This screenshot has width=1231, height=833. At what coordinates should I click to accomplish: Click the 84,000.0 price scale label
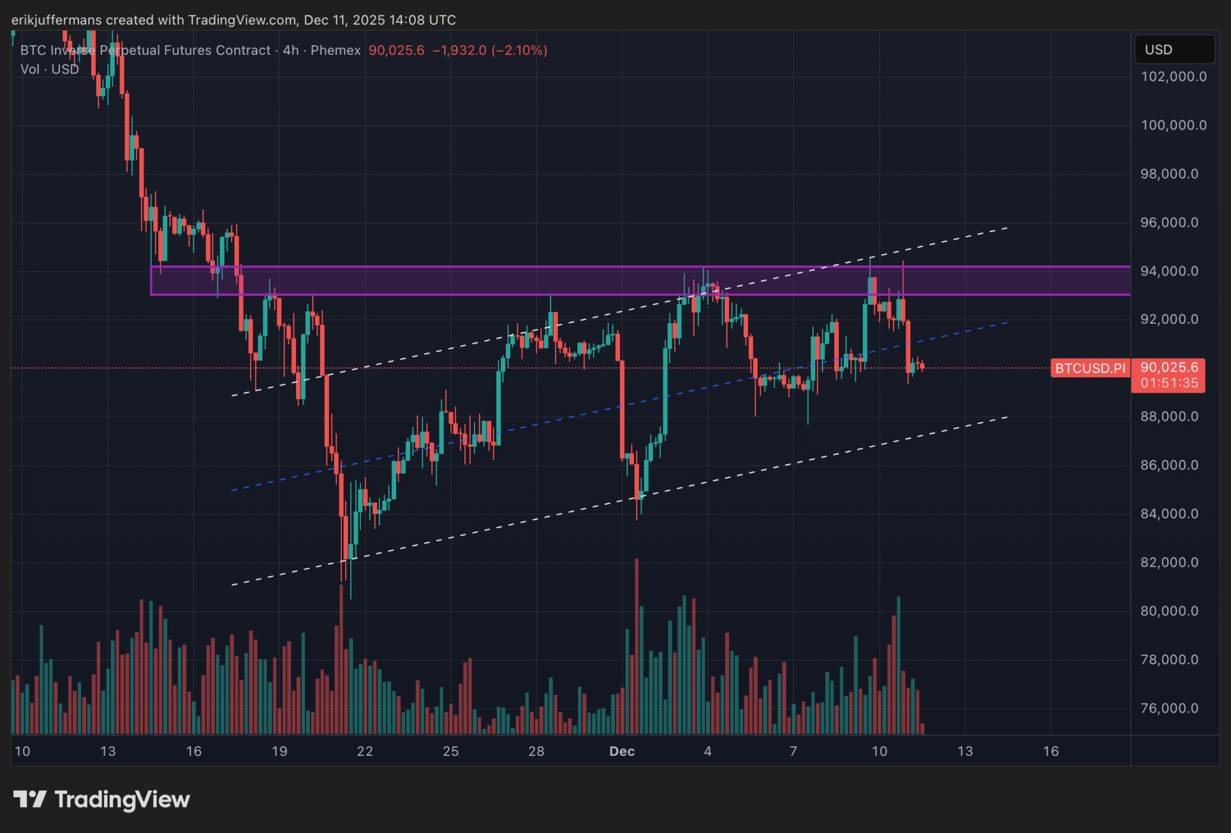[1169, 514]
